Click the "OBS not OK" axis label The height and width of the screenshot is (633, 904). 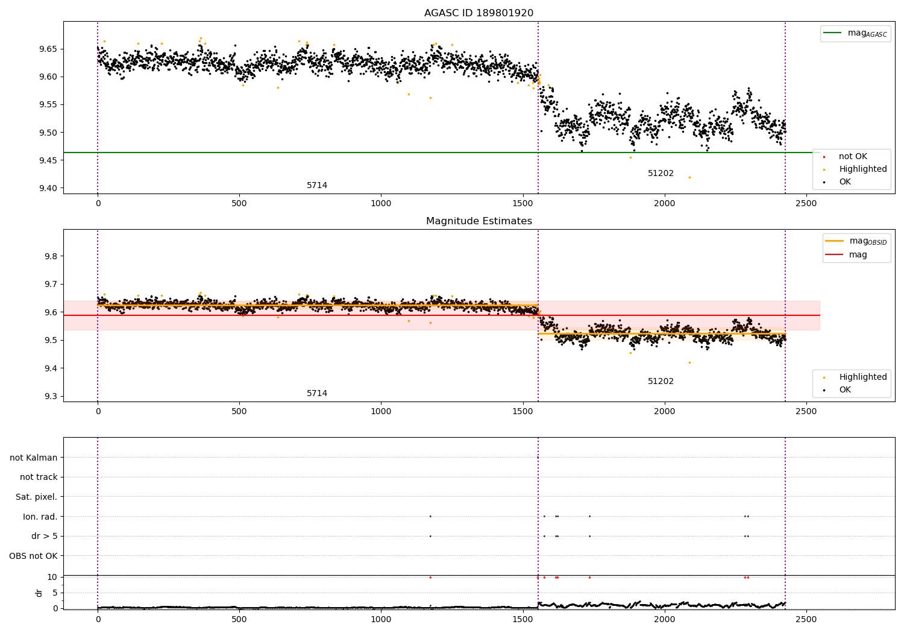(34, 556)
